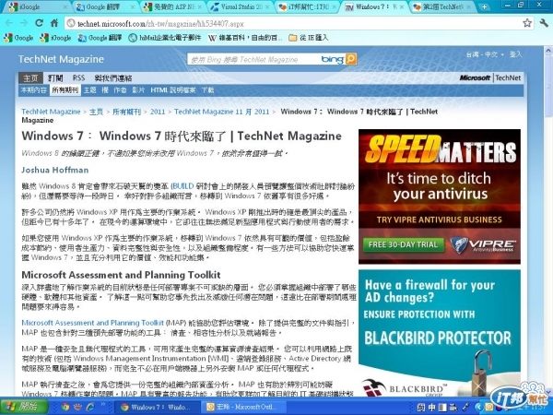Open the BUILD conference link
553x415 pixels.
(x=183, y=186)
